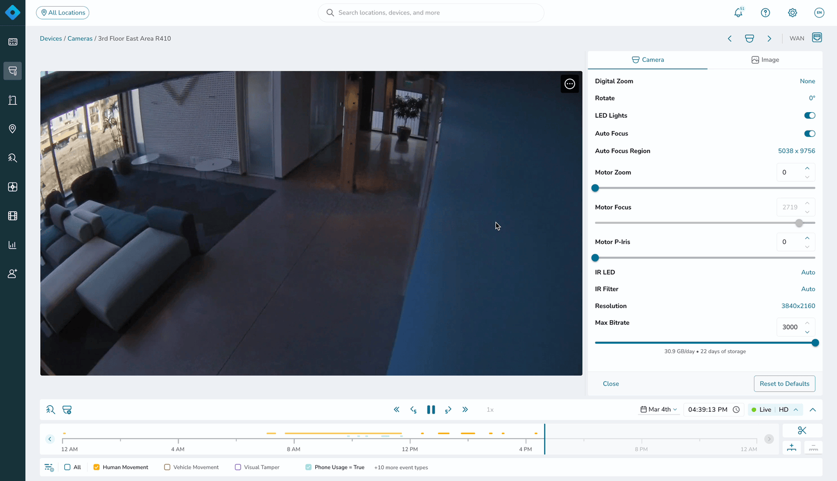
Task: Switch to the Image tab
Action: click(x=765, y=60)
